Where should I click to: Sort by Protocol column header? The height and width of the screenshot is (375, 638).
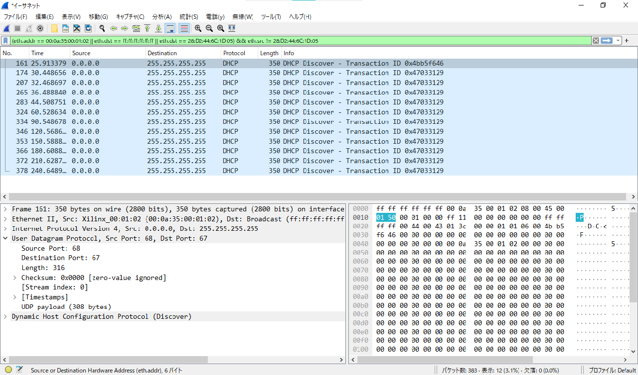coord(240,53)
